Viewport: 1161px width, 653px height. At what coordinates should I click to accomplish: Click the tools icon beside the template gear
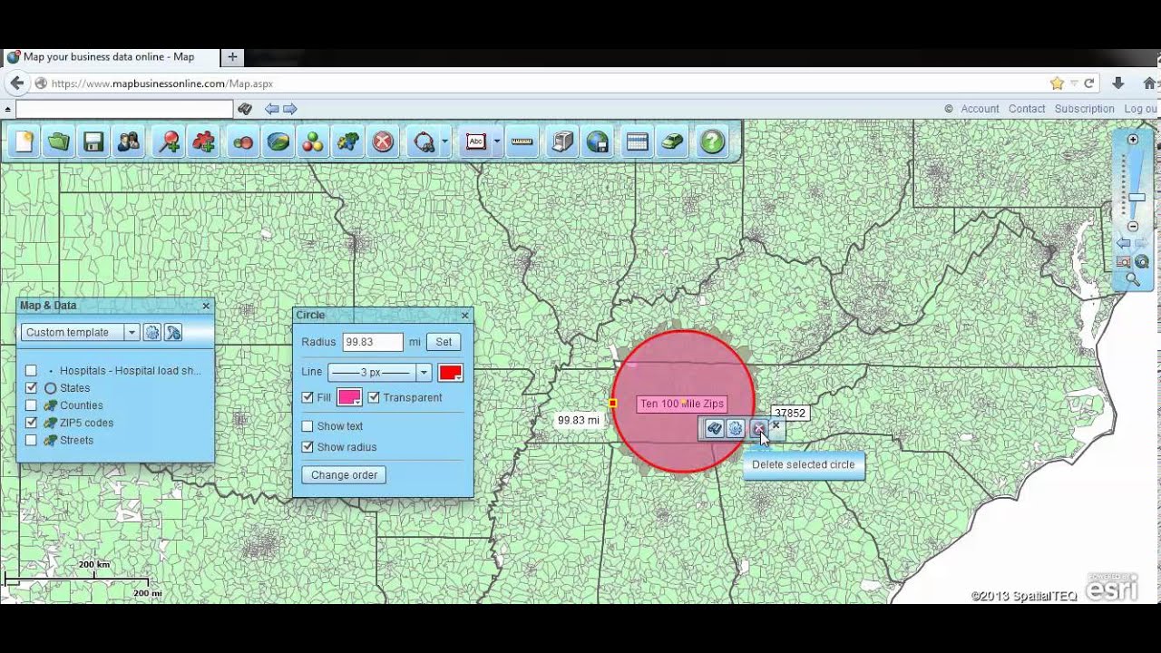(x=173, y=333)
